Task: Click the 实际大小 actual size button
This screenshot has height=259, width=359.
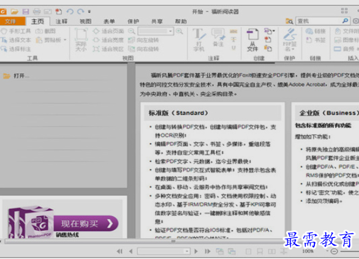Action: click(81, 40)
